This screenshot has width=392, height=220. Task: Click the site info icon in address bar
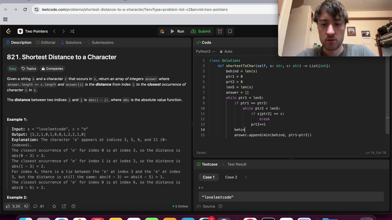(x=36, y=9)
